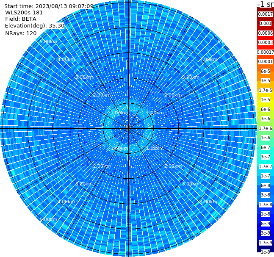Click the 6e-6 colorbar label

click(266, 109)
